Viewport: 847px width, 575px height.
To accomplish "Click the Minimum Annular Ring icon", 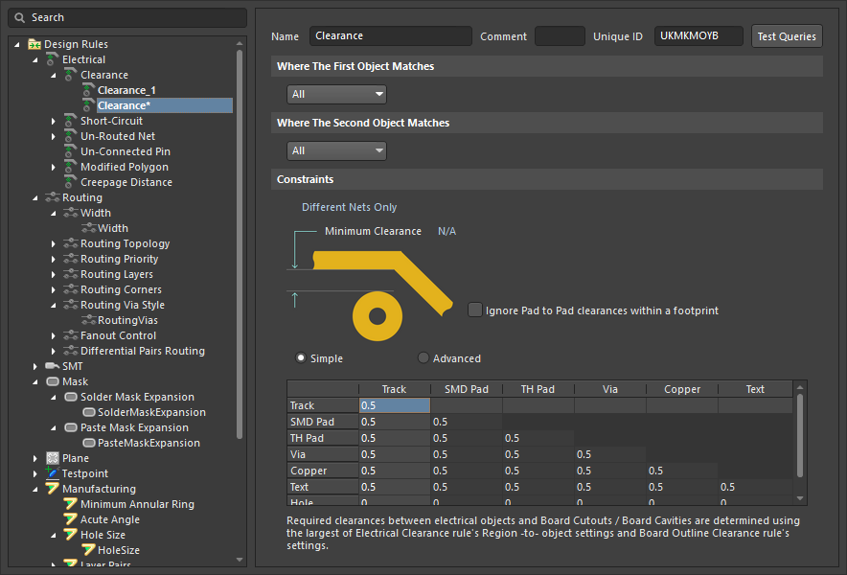I will [x=70, y=504].
